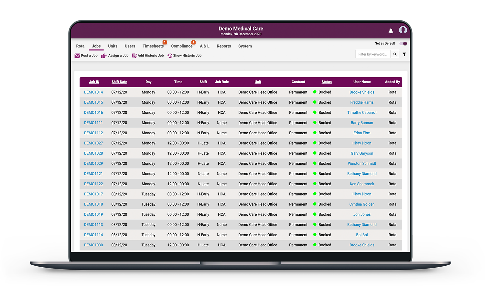Click Booked status dot for DEMO1030
Image resolution: width=485 pixels, height=298 pixels.
pos(314,245)
